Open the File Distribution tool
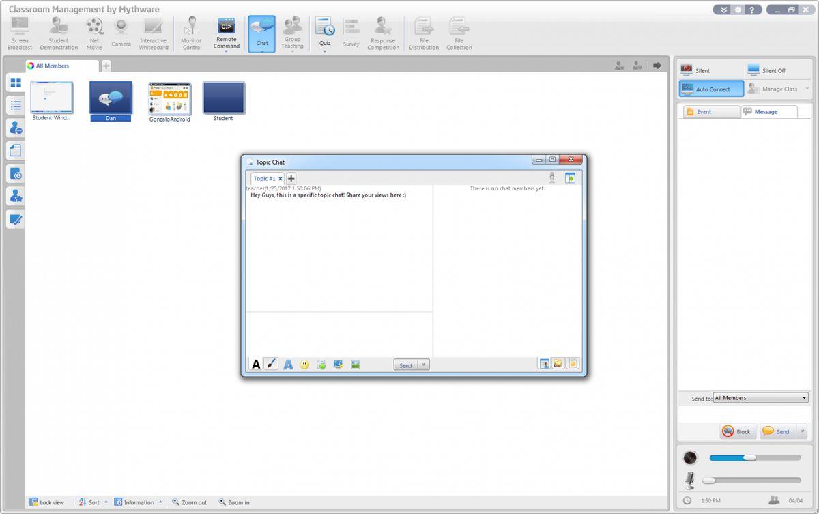This screenshot has height=514, width=819. point(424,33)
